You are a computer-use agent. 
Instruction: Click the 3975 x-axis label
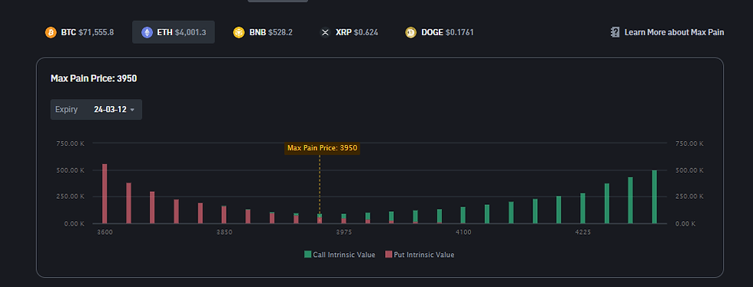344,233
